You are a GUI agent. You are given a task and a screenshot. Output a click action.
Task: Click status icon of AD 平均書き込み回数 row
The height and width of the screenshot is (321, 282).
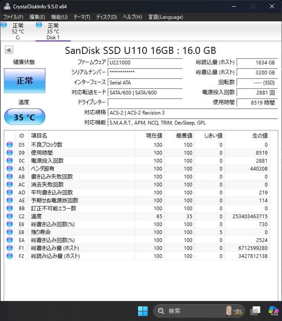(x=10, y=192)
